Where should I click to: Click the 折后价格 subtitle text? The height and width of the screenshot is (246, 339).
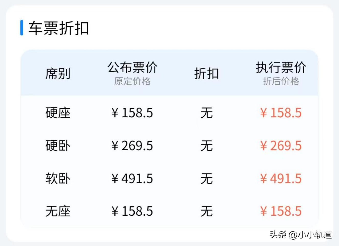click(x=281, y=81)
